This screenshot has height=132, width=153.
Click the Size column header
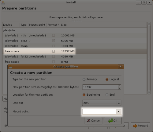coord(64,25)
